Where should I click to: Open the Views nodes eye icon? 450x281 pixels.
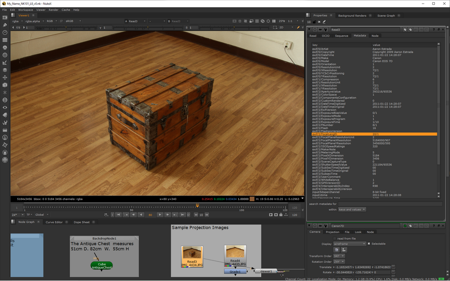5,107
